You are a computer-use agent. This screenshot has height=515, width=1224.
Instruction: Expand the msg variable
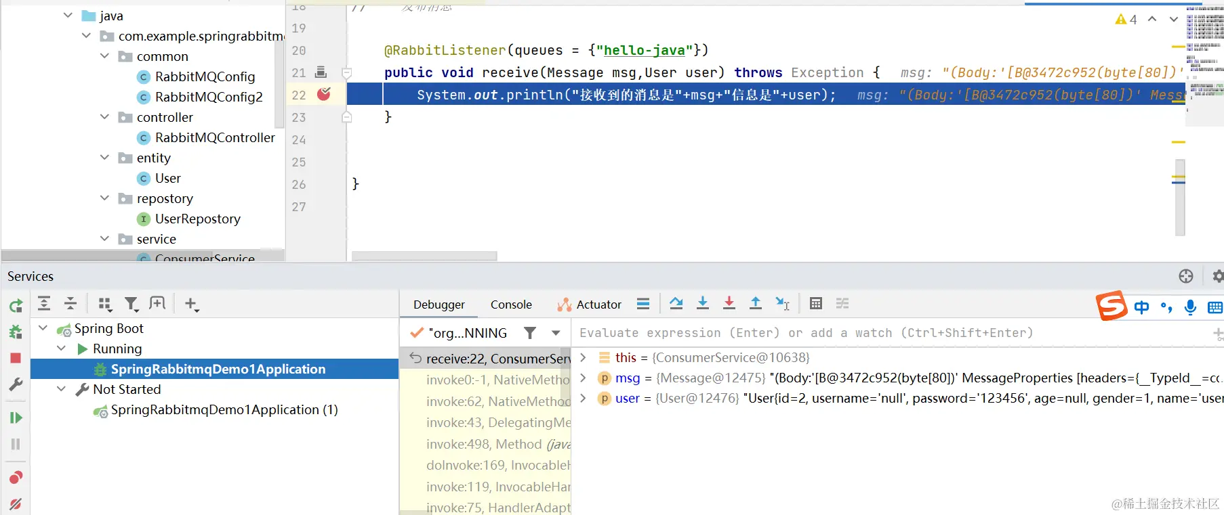[x=583, y=378]
